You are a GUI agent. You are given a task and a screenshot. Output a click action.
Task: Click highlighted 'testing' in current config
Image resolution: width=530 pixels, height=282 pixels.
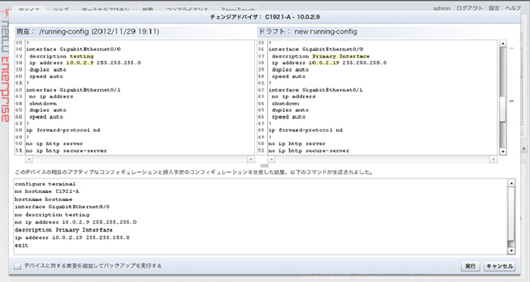[x=82, y=57]
